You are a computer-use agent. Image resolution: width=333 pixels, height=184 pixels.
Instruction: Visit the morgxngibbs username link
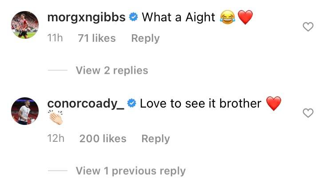(x=86, y=17)
